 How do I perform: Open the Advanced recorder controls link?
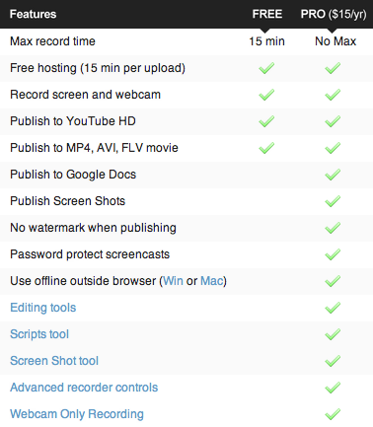click(x=84, y=388)
